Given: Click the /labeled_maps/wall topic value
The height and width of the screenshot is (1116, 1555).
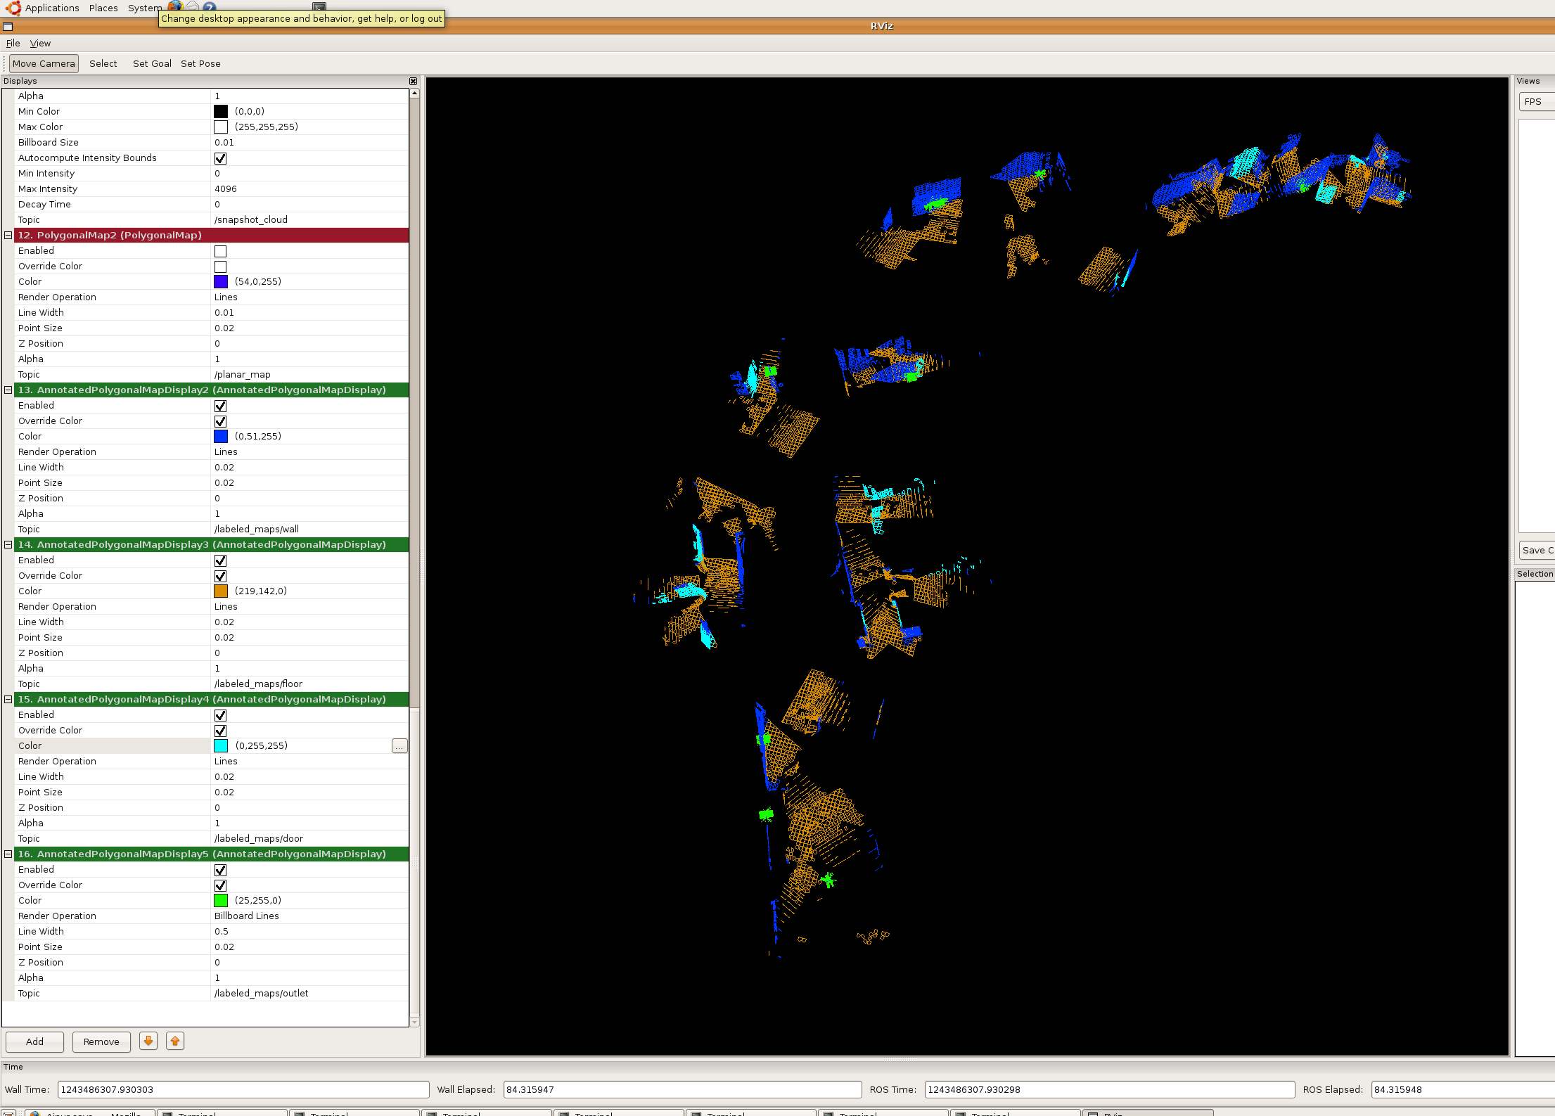Looking at the screenshot, I should tap(257, 529).
